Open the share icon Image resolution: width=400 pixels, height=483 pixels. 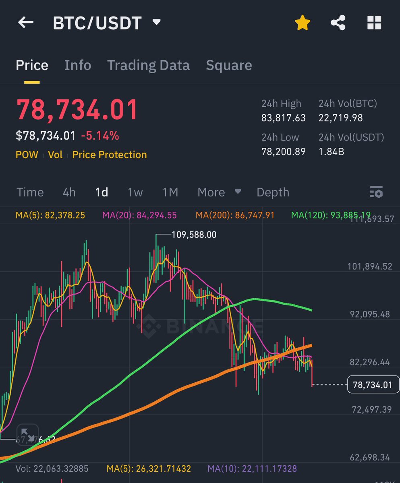click(x=338, y=23)
